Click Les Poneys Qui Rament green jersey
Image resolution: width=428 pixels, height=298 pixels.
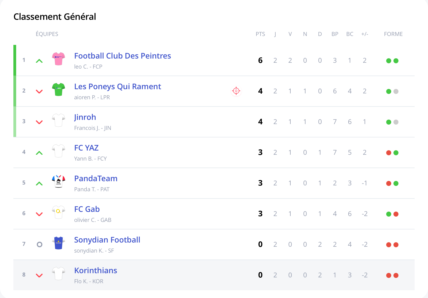59,89
